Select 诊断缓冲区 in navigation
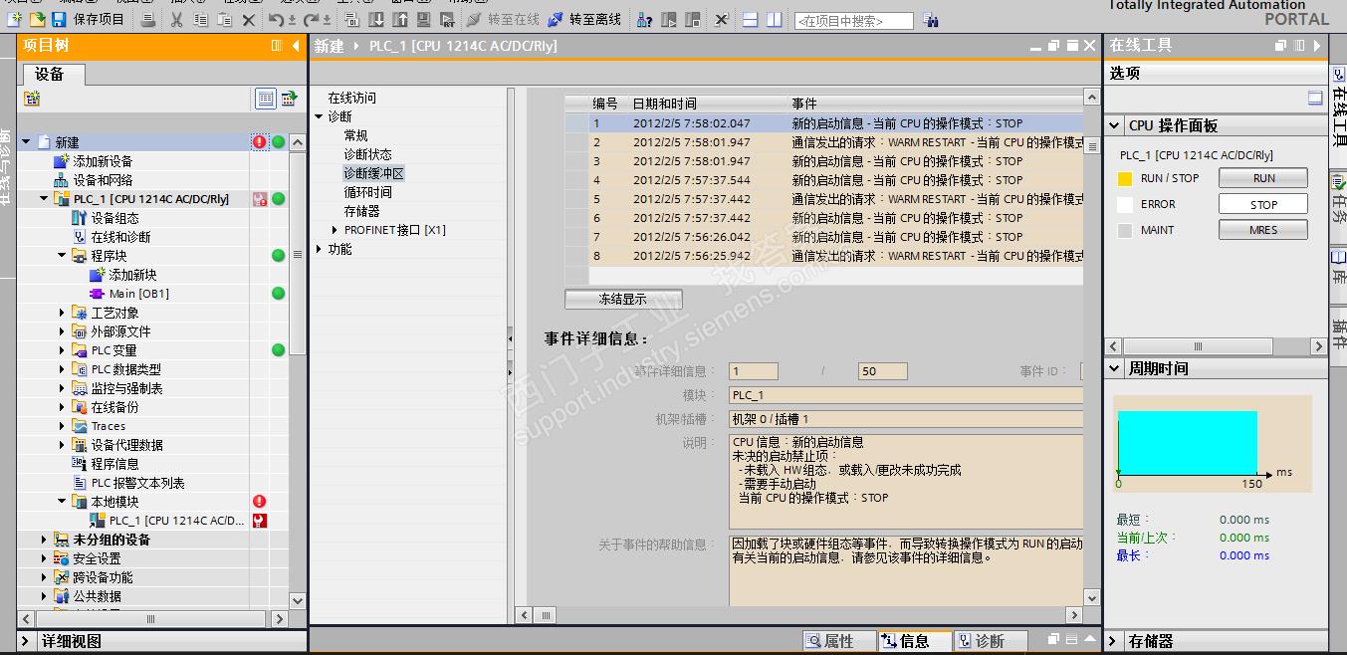The height and width of the screenshot is (655, 1347). point(374,173)
